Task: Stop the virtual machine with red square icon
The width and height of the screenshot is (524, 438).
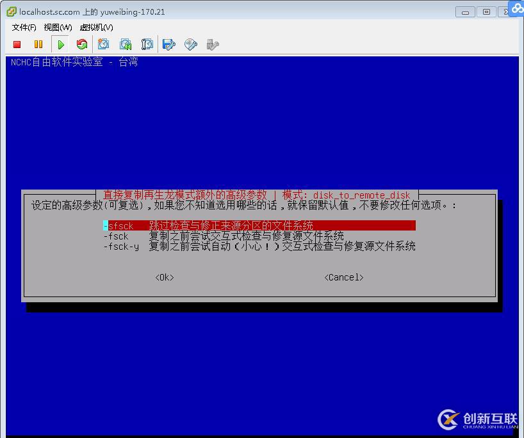Action: coord(16,44)
